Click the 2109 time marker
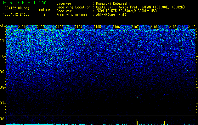This screenshot has width=198, height=125. tap(173, 27)
